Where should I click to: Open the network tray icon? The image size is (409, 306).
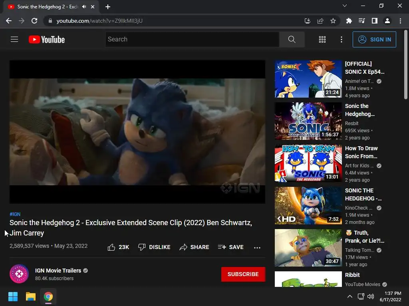point(361,296)
